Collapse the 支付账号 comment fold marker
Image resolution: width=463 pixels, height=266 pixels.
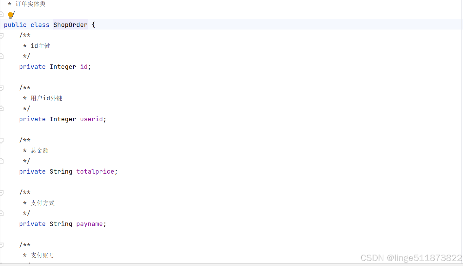(x=2, y=245)
